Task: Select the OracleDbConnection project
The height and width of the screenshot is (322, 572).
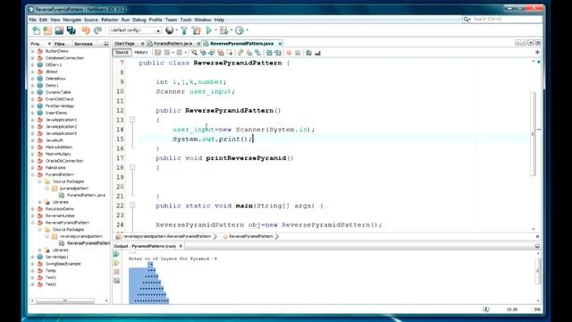Action: tap(64, 161)
